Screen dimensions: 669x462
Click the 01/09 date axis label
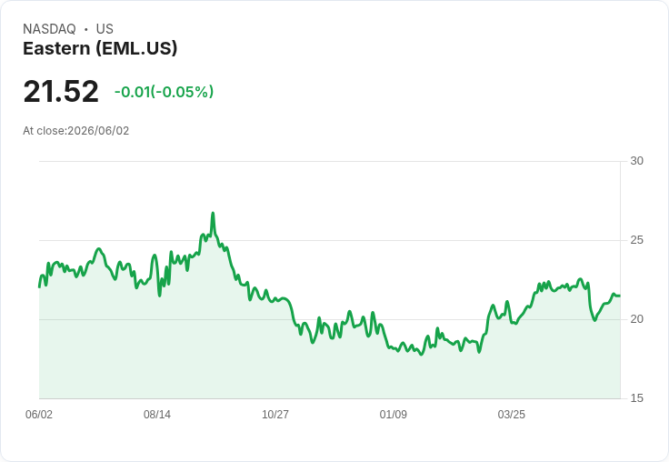pos(394,414)
